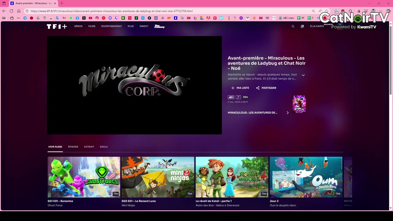This screenshot has height=221, width=393.
Task: Open the X (Twitter) bookmark icon
Action: pos(84,18)
